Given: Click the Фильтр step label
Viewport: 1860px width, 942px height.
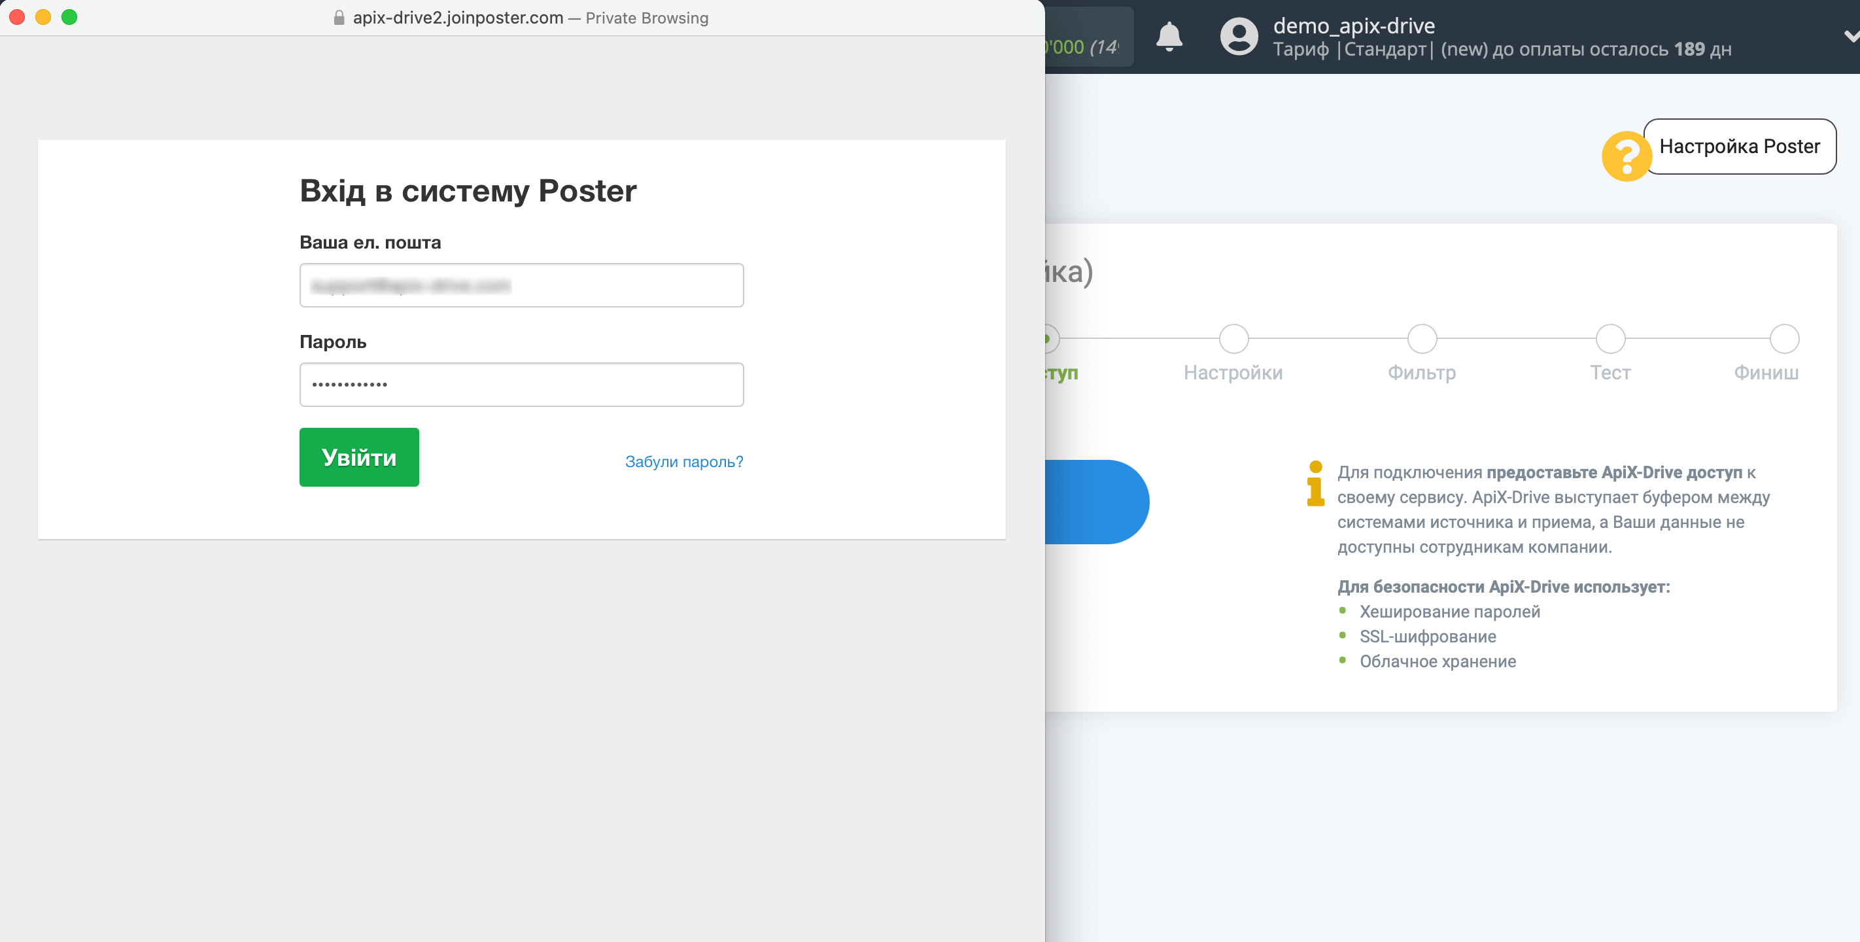Looking at the screenshot, I should click(1422, 374).
